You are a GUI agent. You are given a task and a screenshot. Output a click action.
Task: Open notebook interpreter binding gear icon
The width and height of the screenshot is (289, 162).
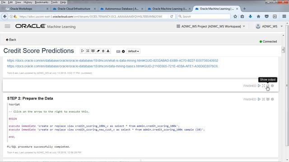coord(123,51)
